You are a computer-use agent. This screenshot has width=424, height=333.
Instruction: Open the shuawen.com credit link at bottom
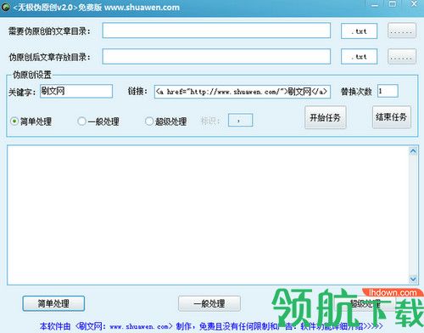tap(210, 326)
